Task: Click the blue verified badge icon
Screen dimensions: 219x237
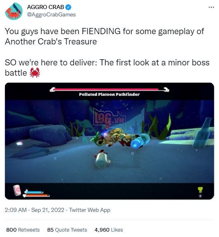Action: (68, 7)
